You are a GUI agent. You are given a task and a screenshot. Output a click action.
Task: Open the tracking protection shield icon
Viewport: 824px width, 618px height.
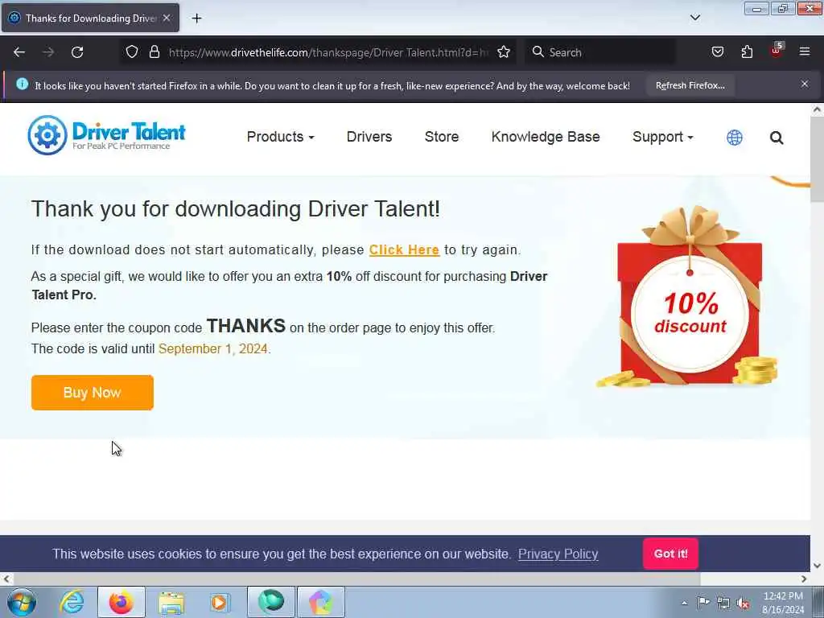click(x=132, y=52)
